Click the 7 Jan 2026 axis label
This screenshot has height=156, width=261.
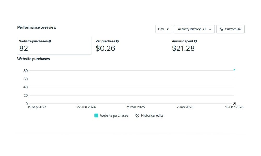point(185,107)
